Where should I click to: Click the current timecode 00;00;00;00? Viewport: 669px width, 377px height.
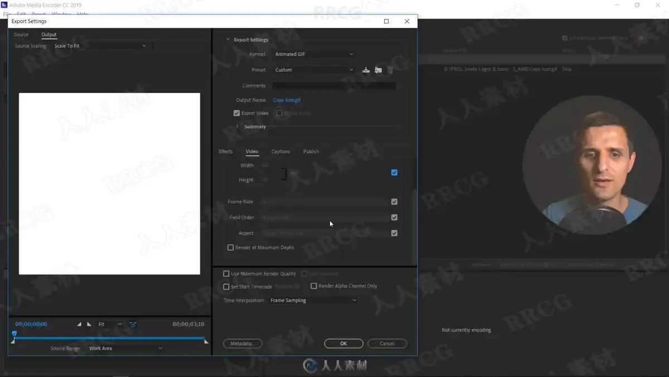click(x=31, y=324)
